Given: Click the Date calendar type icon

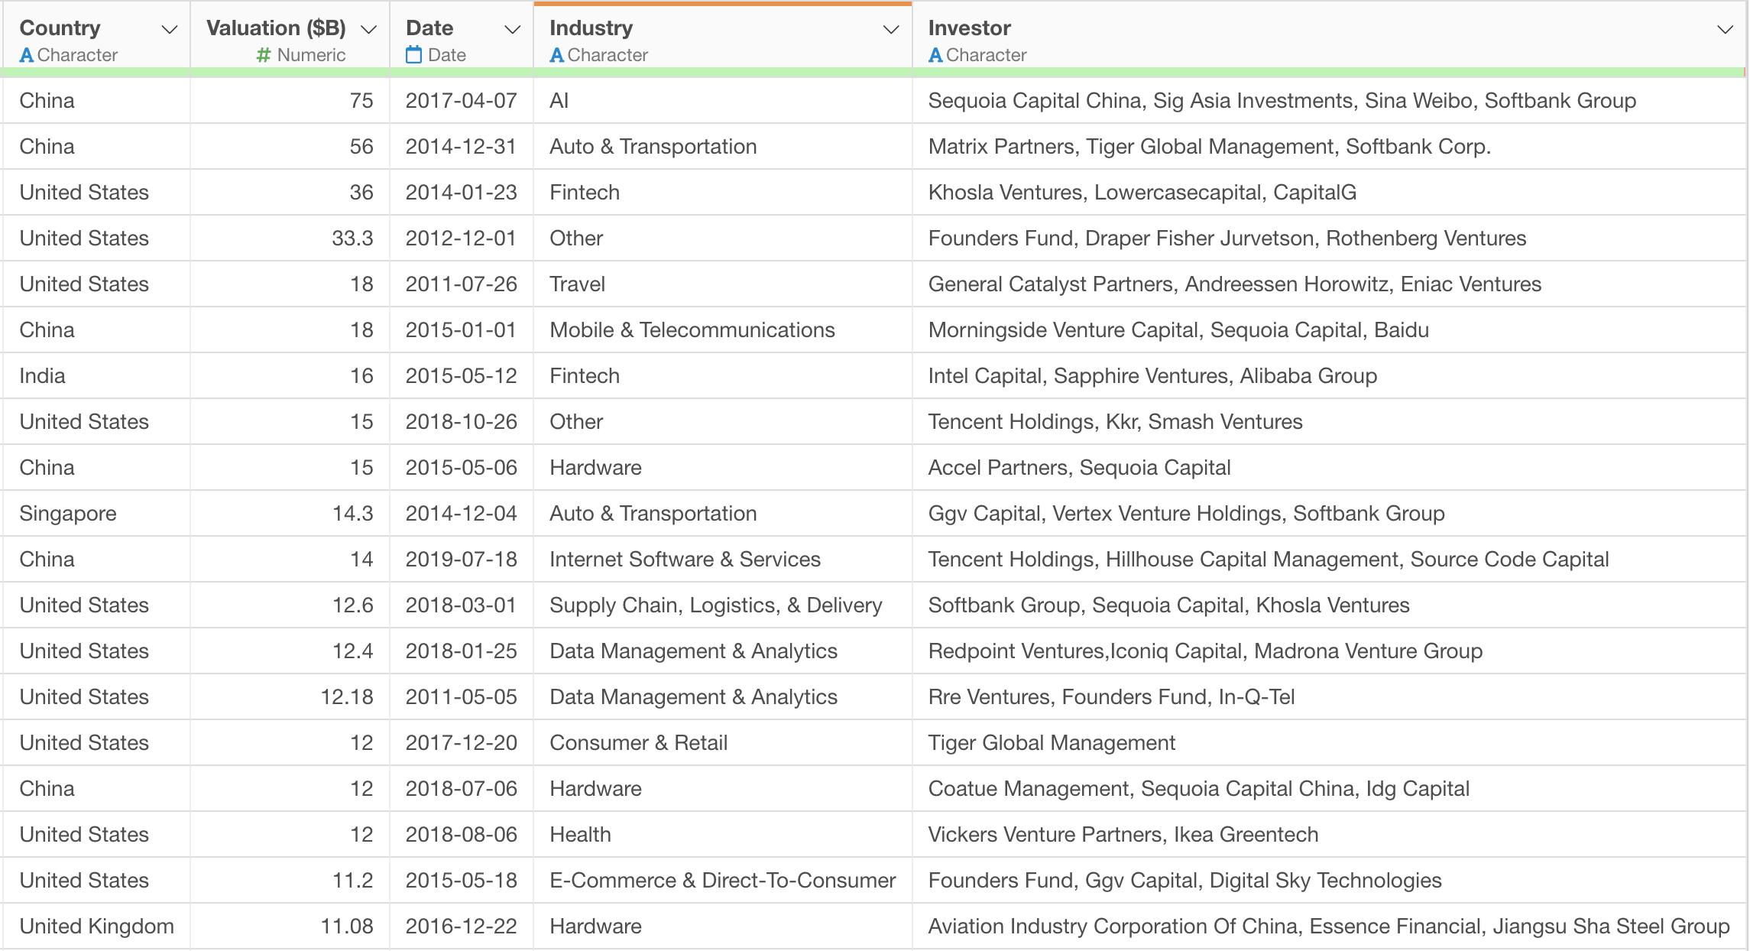Looking at the screenshot, I should 413,55.
